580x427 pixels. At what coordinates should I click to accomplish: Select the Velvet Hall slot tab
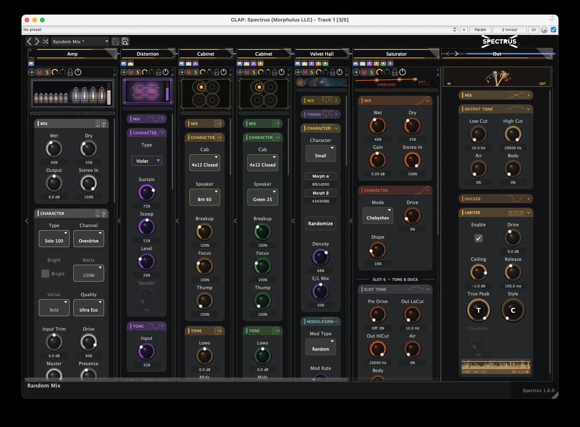[322, 54]
